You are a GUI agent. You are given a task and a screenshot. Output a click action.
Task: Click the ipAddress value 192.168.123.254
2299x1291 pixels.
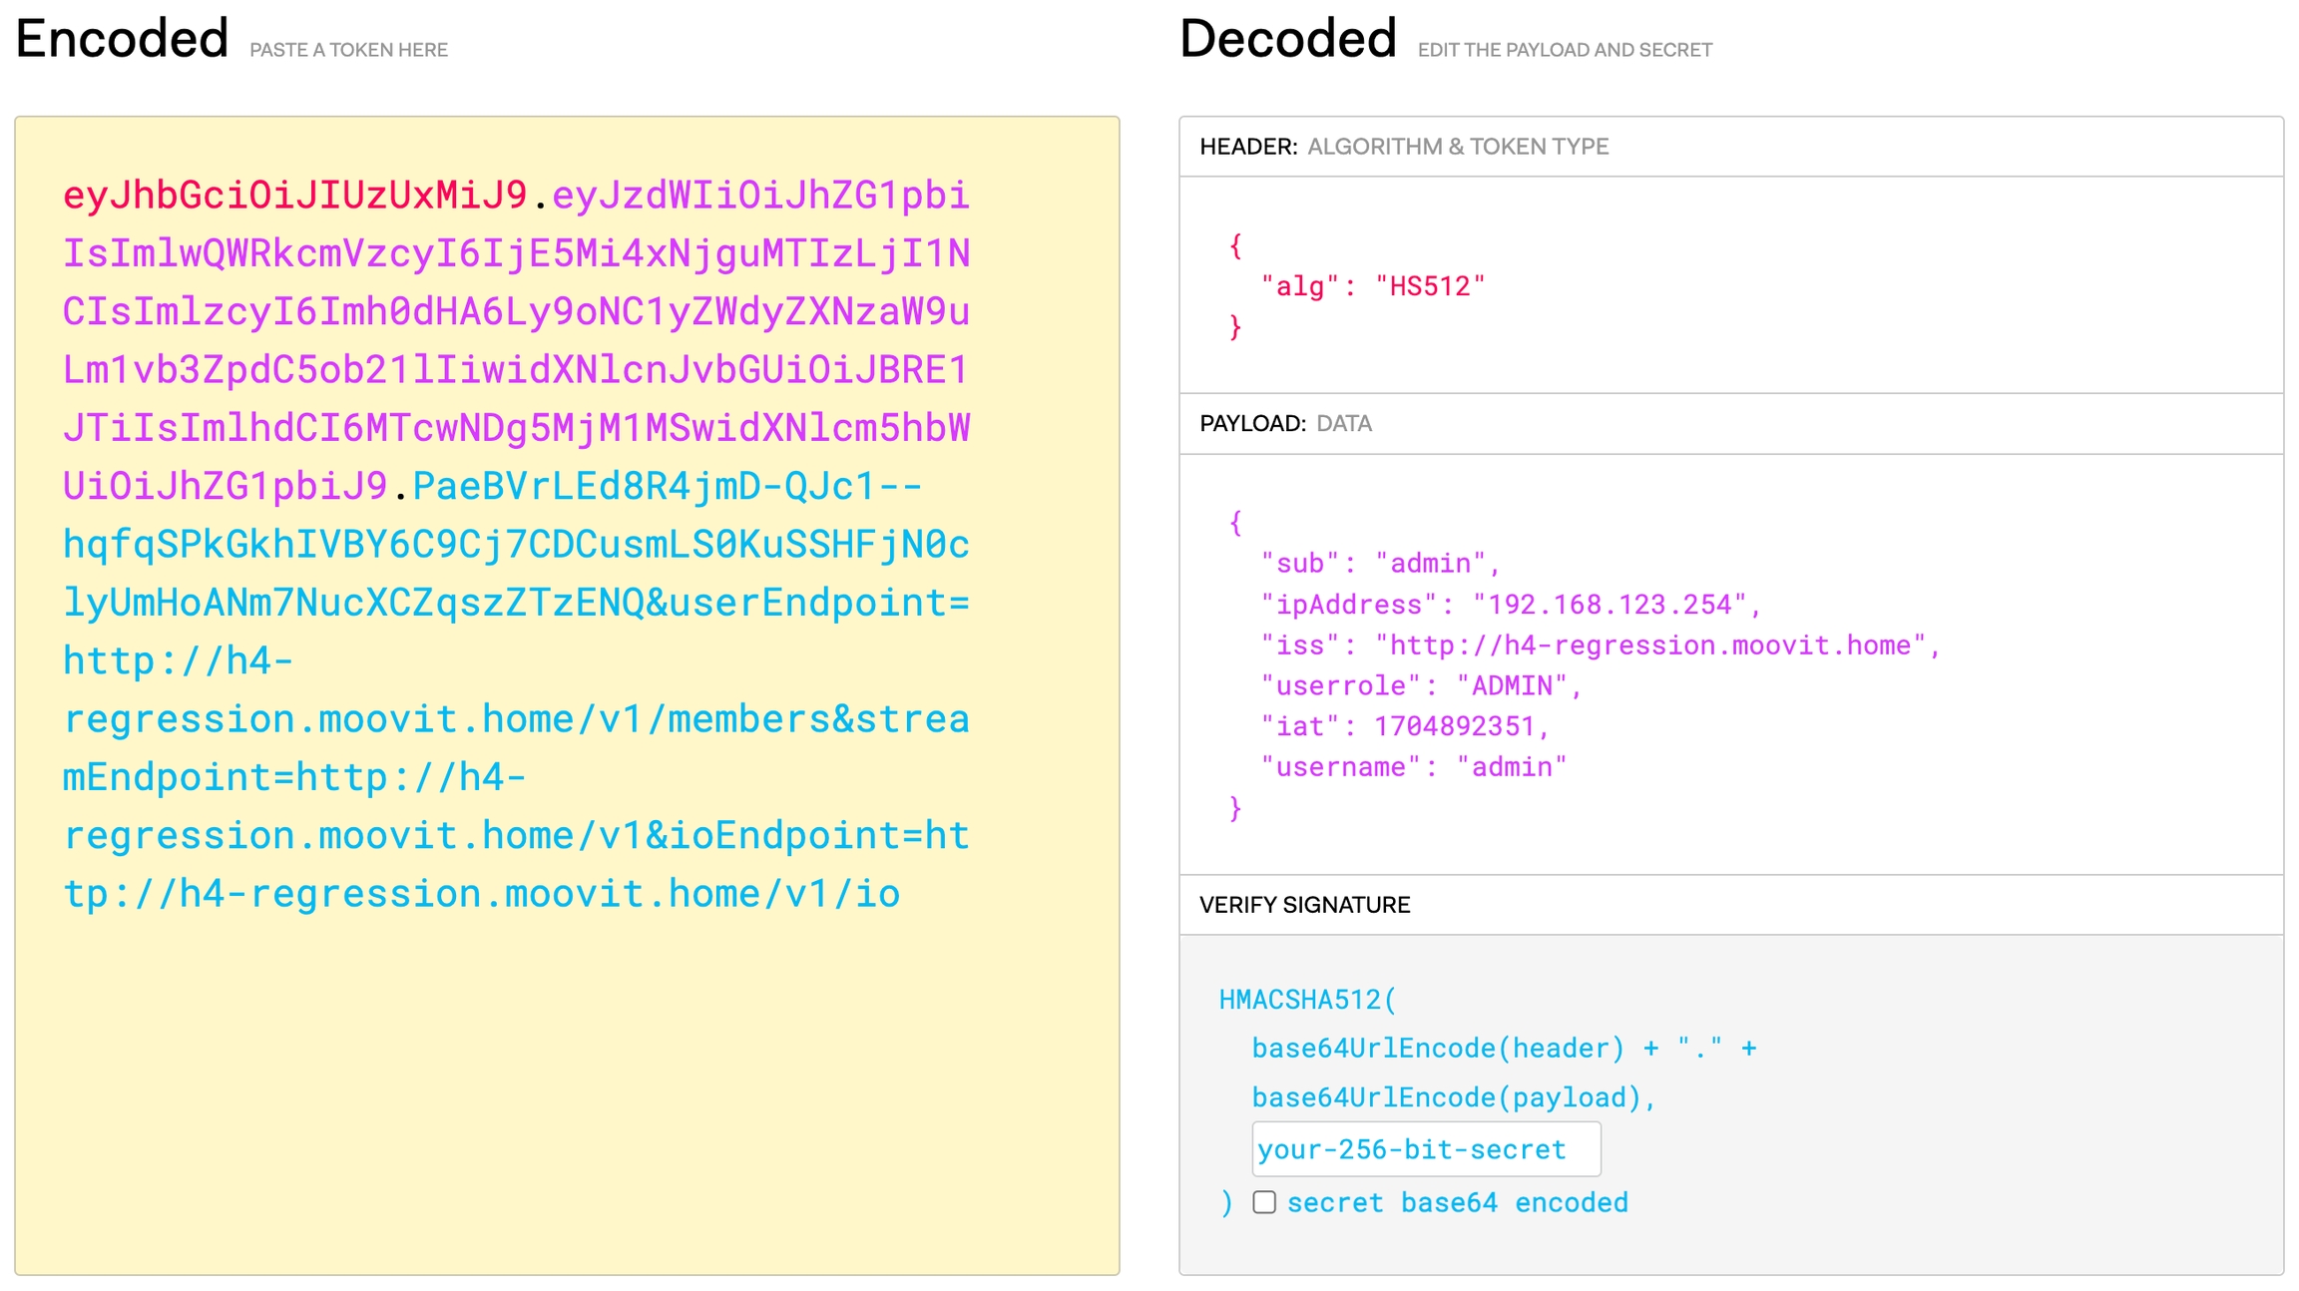[x=1609, y=605]
